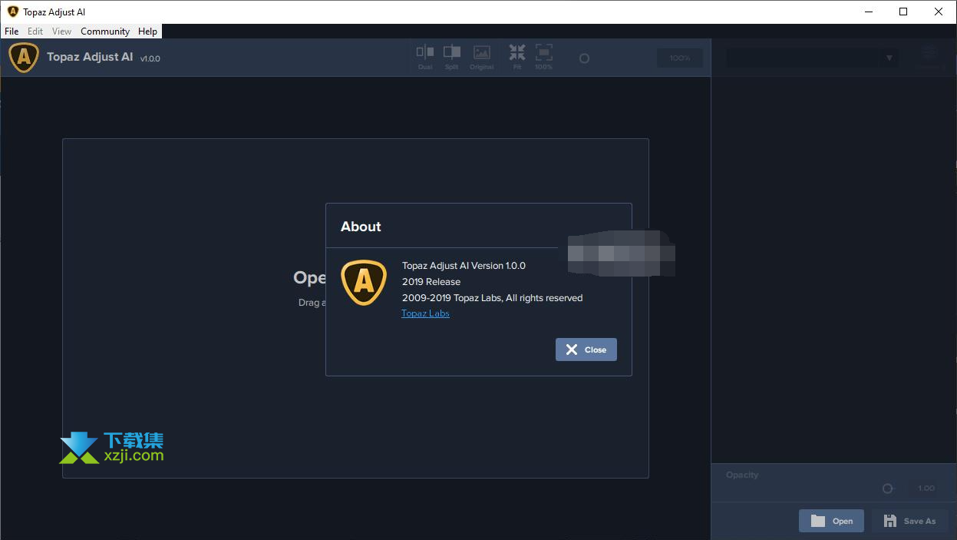Open the Community menu
The width and height of the screenshot is (957, 540).
(x=105, y=31)
